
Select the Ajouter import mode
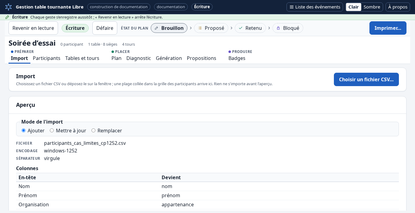pyautogui.click(x=23, y=131)
